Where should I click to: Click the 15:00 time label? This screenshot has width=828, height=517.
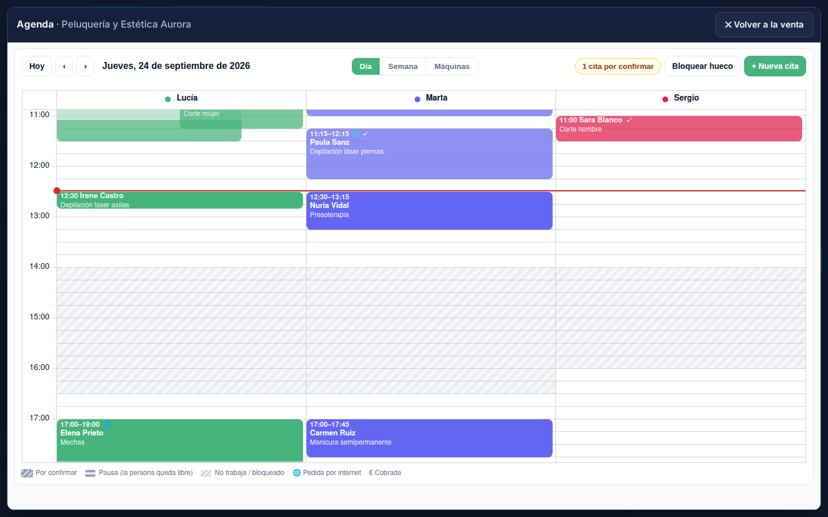click(x=40, y=317)
